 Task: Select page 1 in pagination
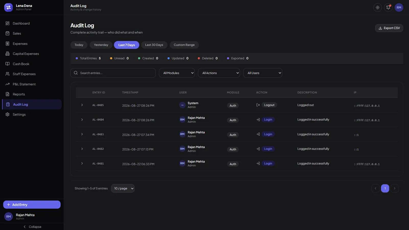coord(385,188)
